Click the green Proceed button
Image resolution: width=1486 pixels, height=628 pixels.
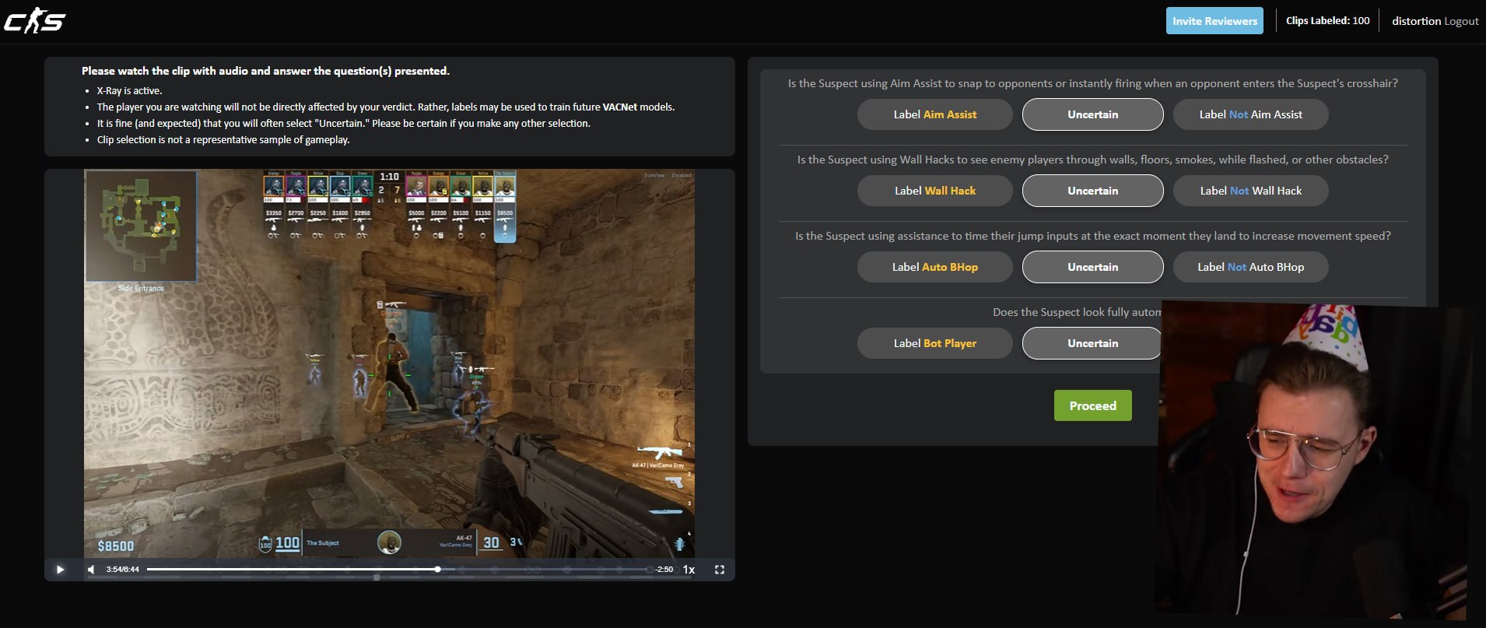[1093, 405]
